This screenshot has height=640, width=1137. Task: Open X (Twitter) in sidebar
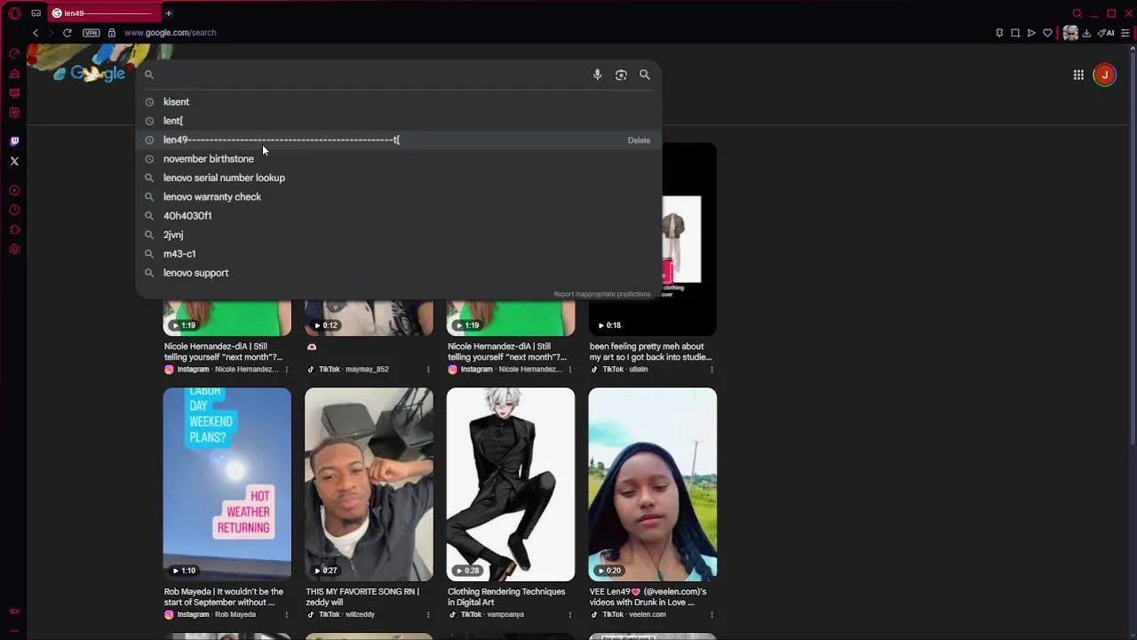[14, 161]
